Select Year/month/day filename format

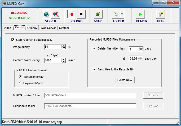pos(20,76)
